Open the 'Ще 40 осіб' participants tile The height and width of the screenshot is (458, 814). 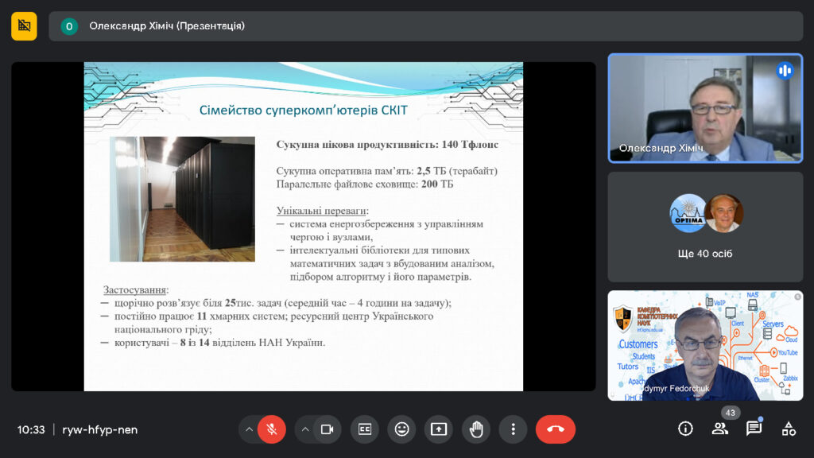point(705,227)
